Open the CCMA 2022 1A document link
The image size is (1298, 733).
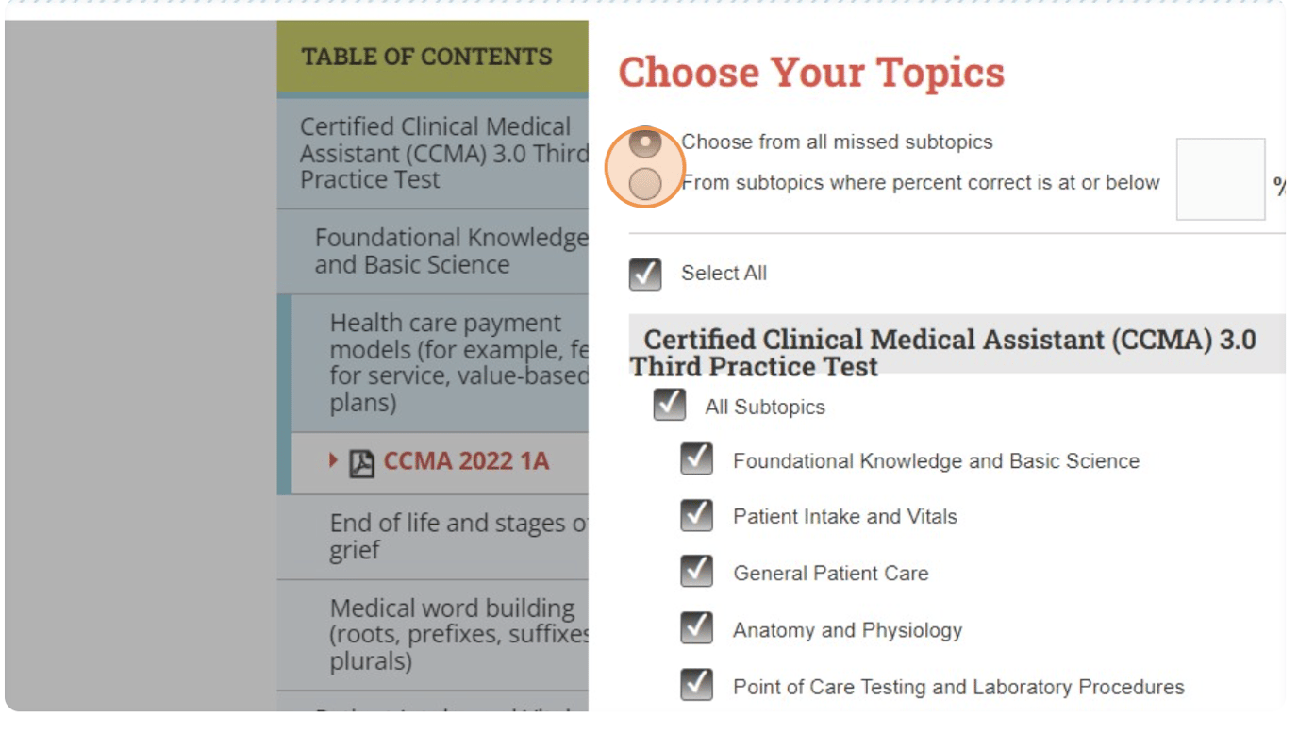[x=465, y=462]
